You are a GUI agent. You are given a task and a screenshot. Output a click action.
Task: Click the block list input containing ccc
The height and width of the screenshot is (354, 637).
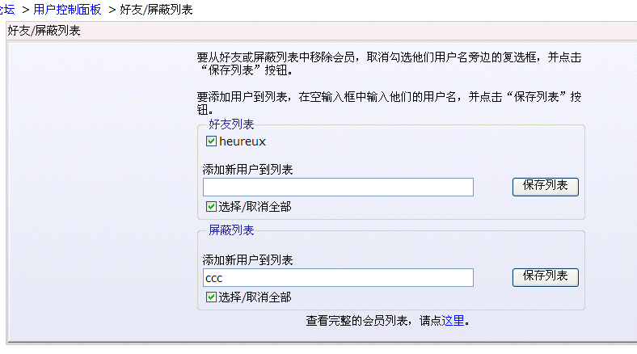coord(338,278)
